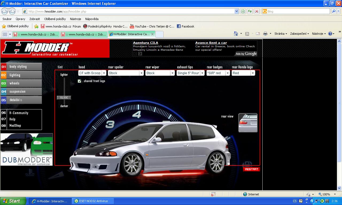Open the Agentura CILA ad link
Image resolution: width=342 pixels, height=205 pixels.
(146, 43)
